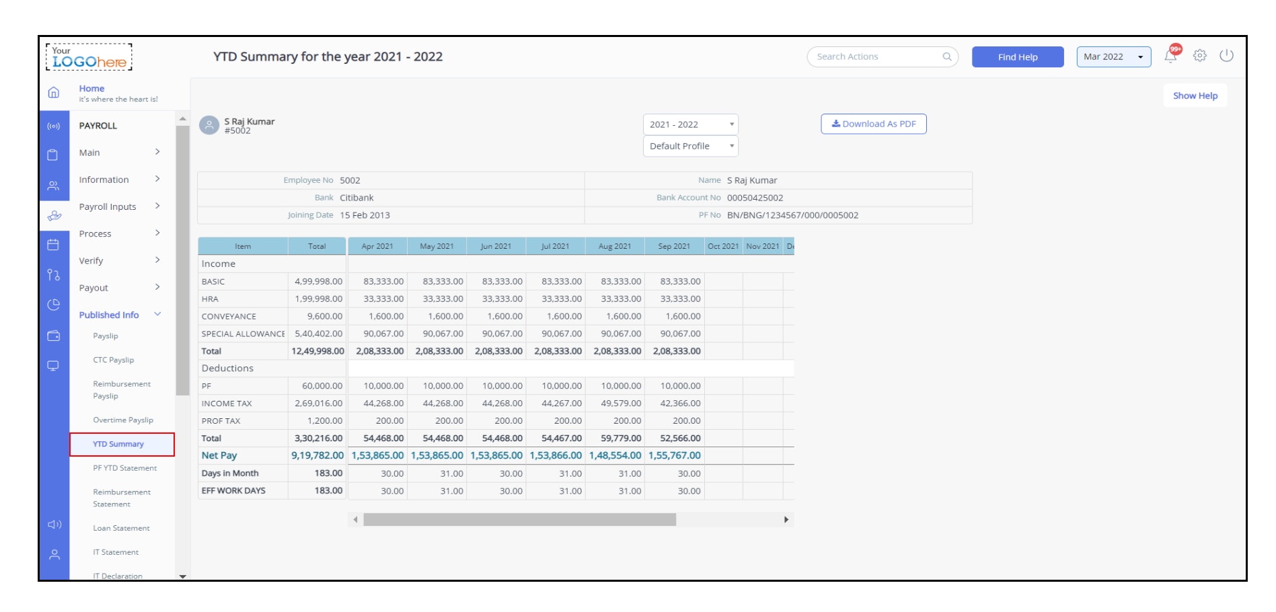Screen dimensions: 1276x612
Task: Open the Home icon in the sidebar
Action: [54, 93]
